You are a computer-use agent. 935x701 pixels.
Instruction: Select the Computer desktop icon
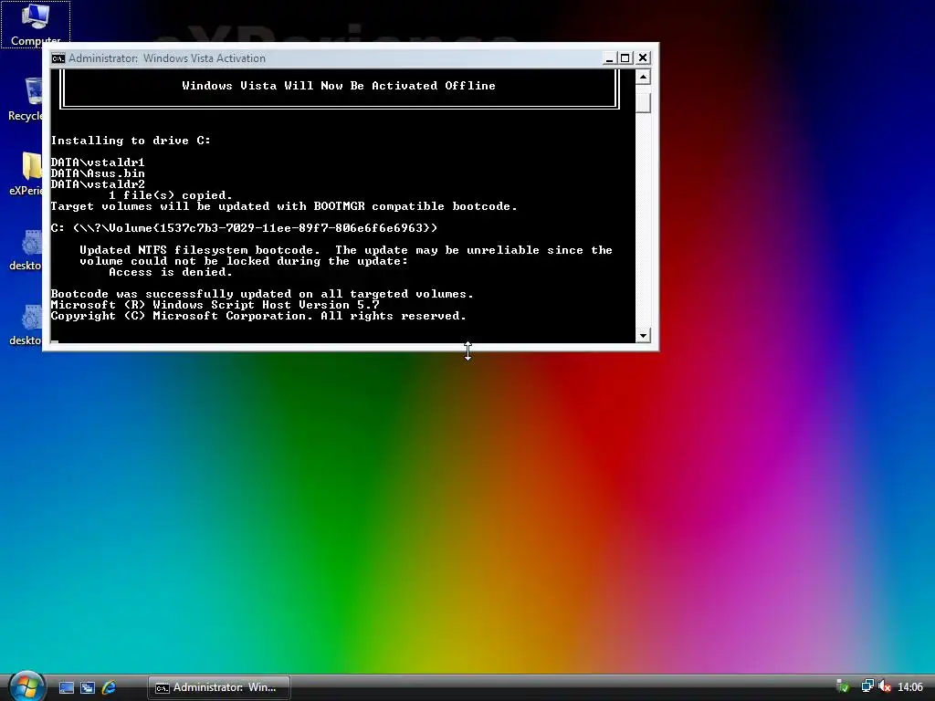tap(36, 24)
